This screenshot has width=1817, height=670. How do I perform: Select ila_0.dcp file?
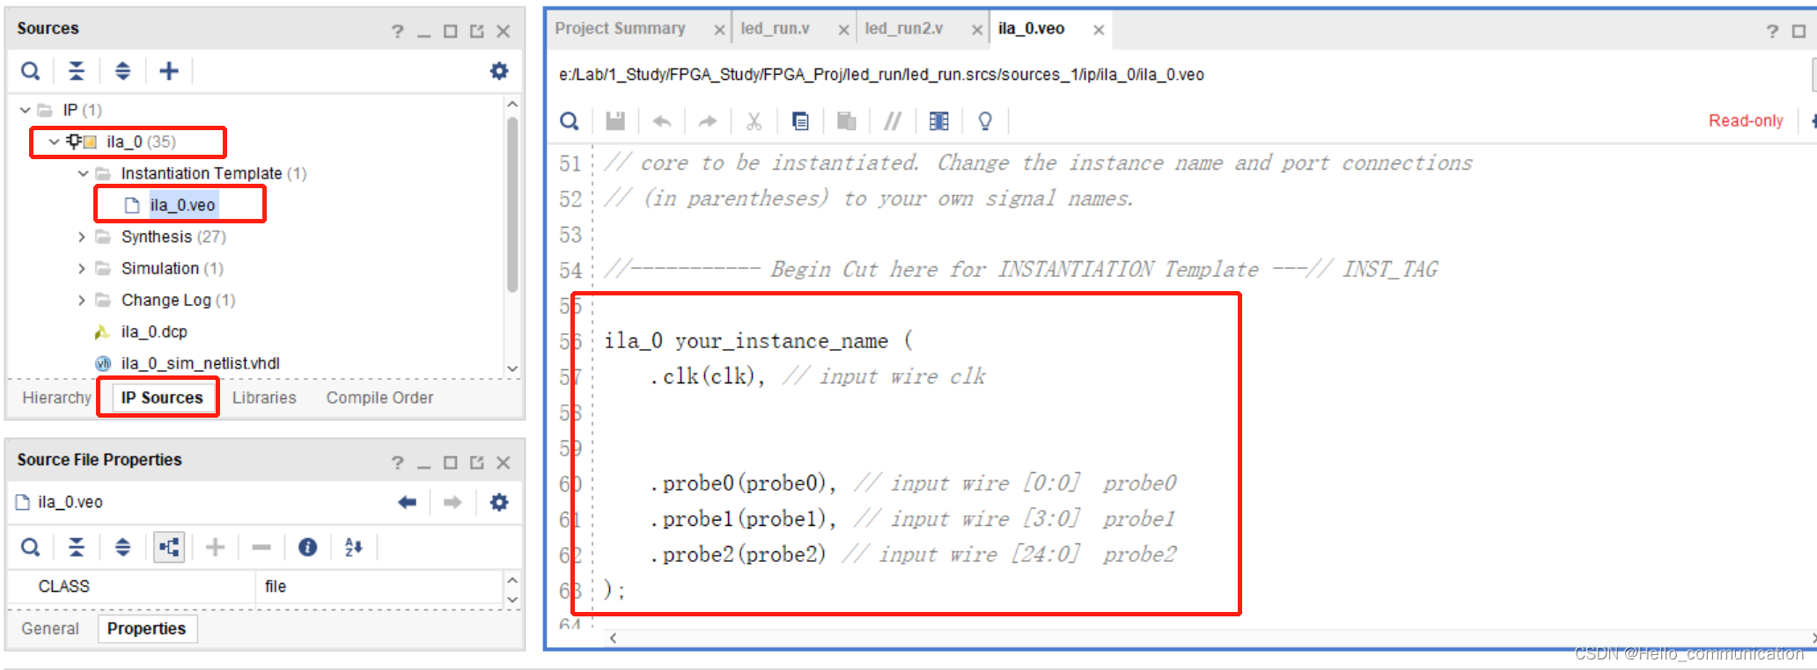[x=154, y=331]
